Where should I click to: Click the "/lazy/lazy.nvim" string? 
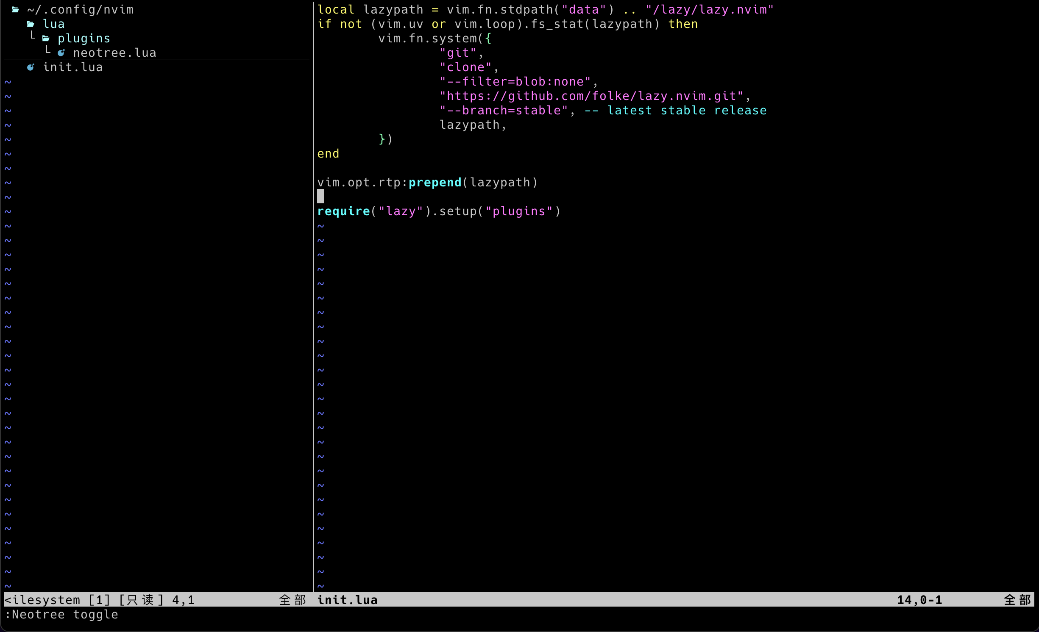click(710, 10)
